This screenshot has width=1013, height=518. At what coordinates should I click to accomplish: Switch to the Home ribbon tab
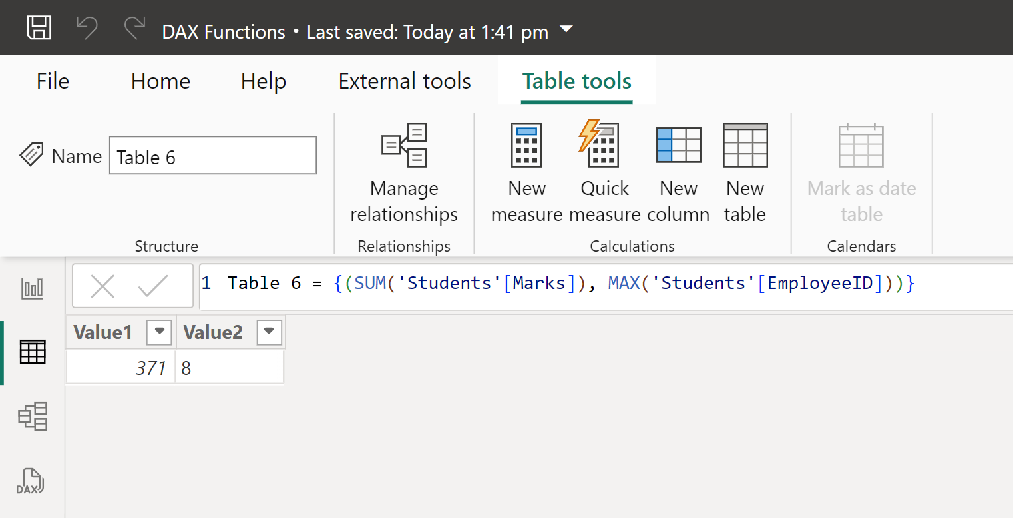coord(160,81)
